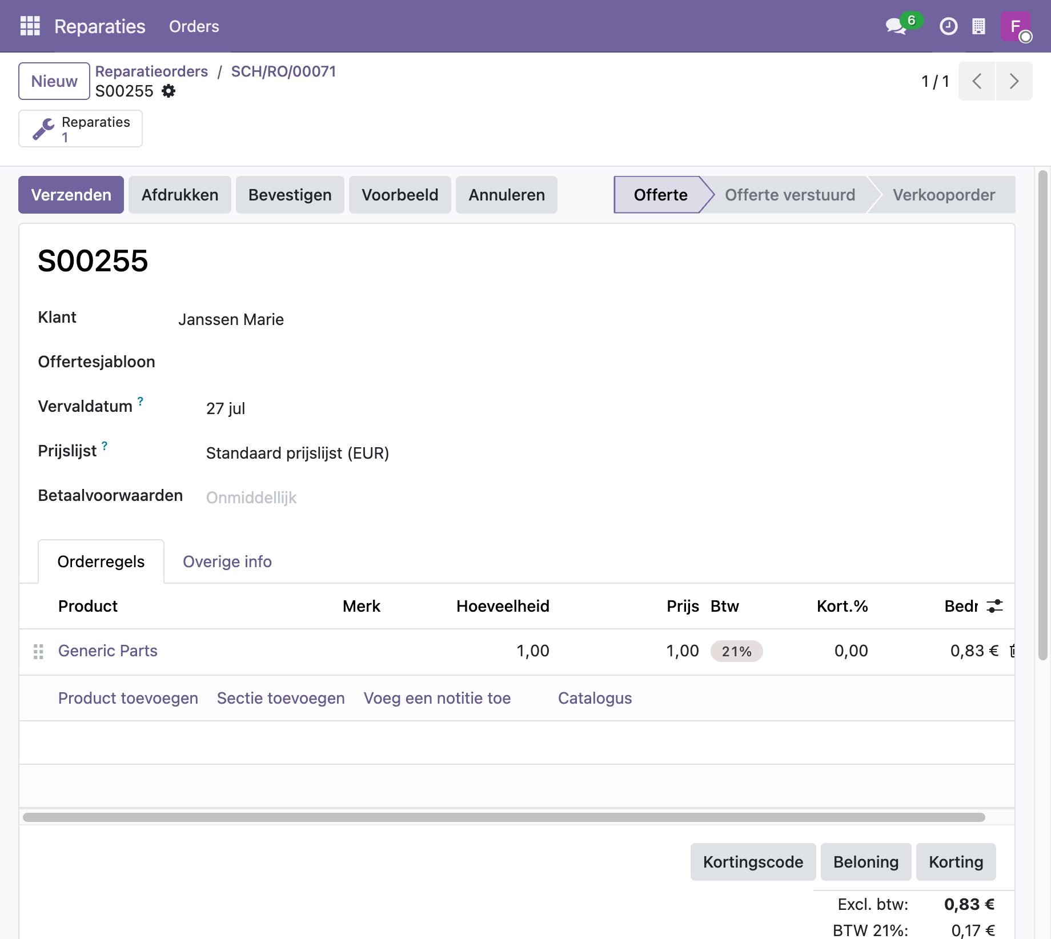The image size is (1051, 939).
Task: Open the apps grid menu
Action: 30,26
